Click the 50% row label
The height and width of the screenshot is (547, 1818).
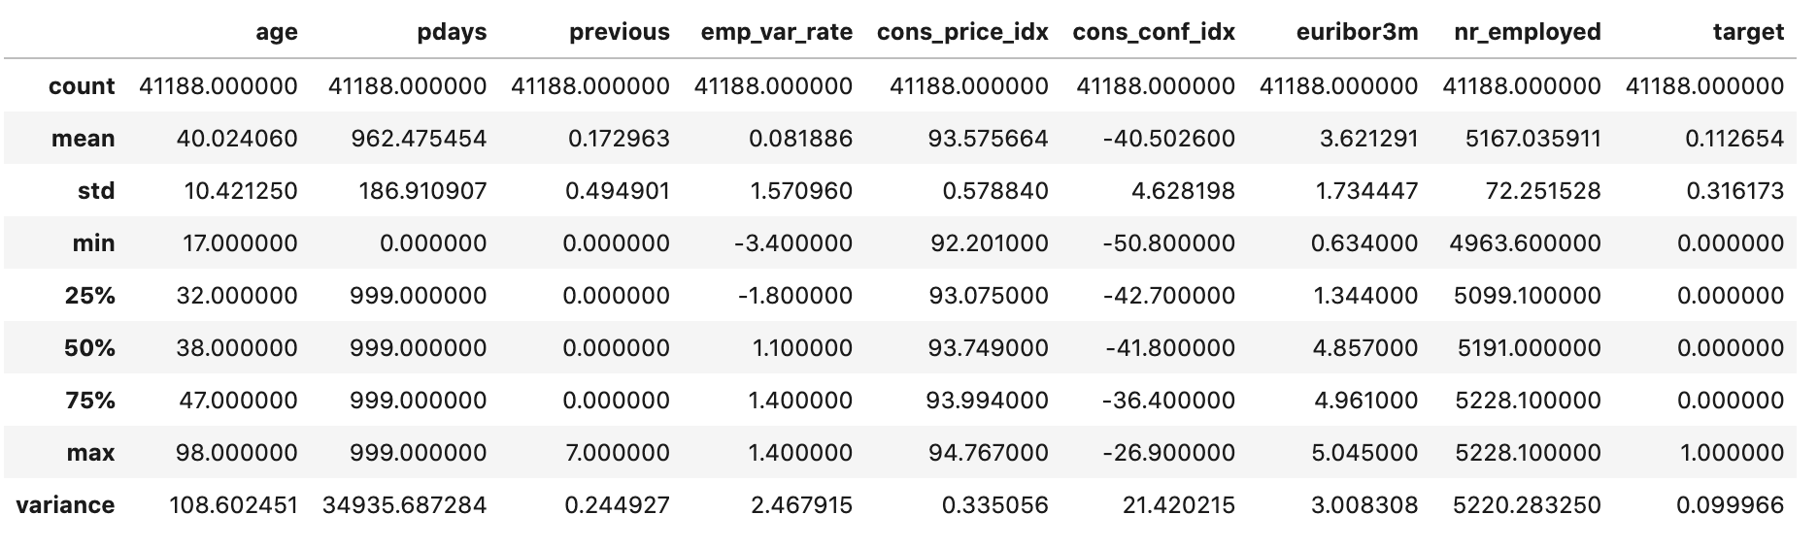pyautogui.click(x=89, y=348)
